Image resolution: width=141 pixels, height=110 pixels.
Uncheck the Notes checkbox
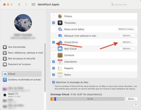(54, 75)
